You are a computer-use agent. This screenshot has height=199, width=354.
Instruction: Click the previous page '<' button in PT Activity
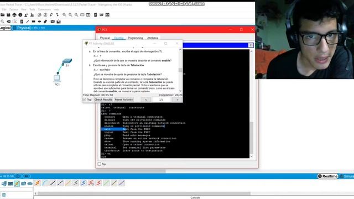[x=146, y=99]
